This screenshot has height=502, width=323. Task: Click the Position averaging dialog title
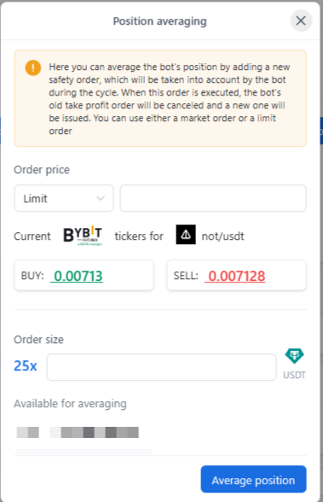pos(159,21)
